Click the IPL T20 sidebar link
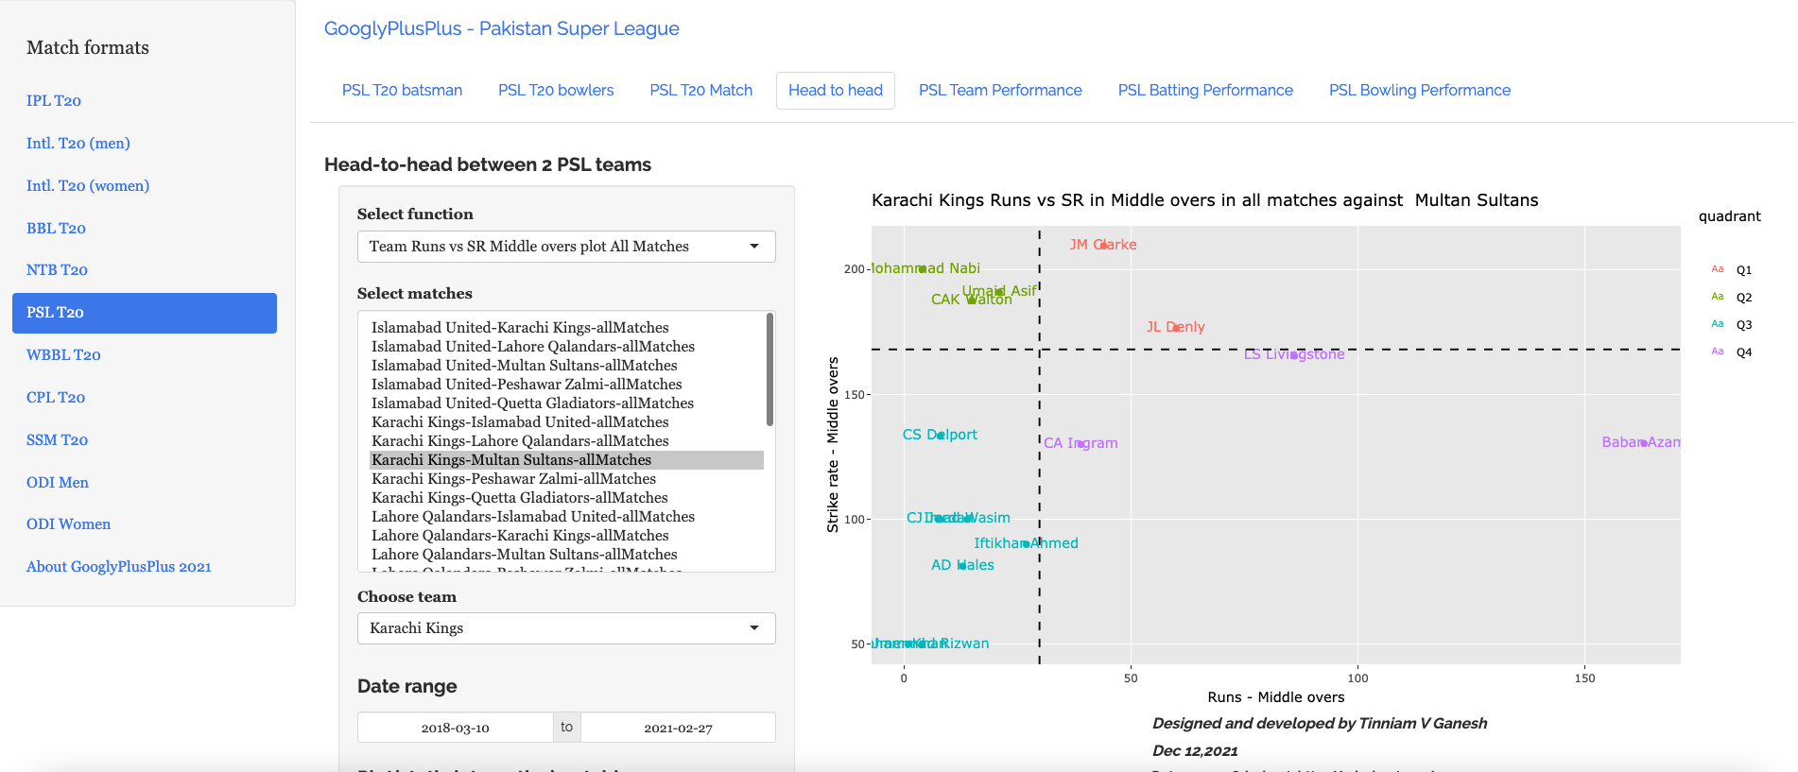 click(54, 101)
